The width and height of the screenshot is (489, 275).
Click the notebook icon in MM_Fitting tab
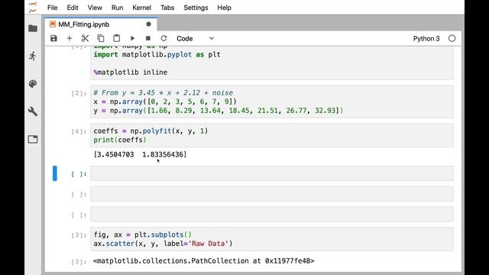[x=53, y=24]
